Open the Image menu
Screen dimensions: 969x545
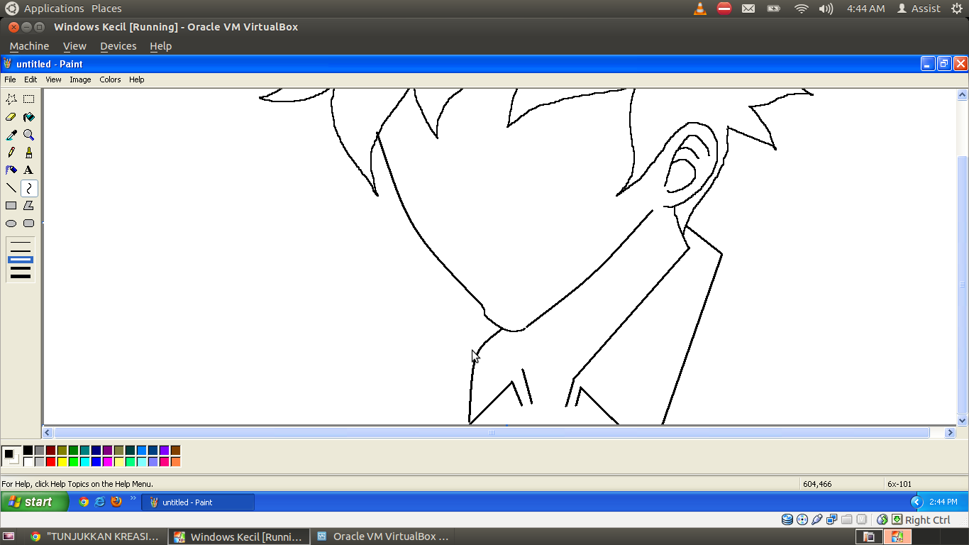(x=80, y=79)
